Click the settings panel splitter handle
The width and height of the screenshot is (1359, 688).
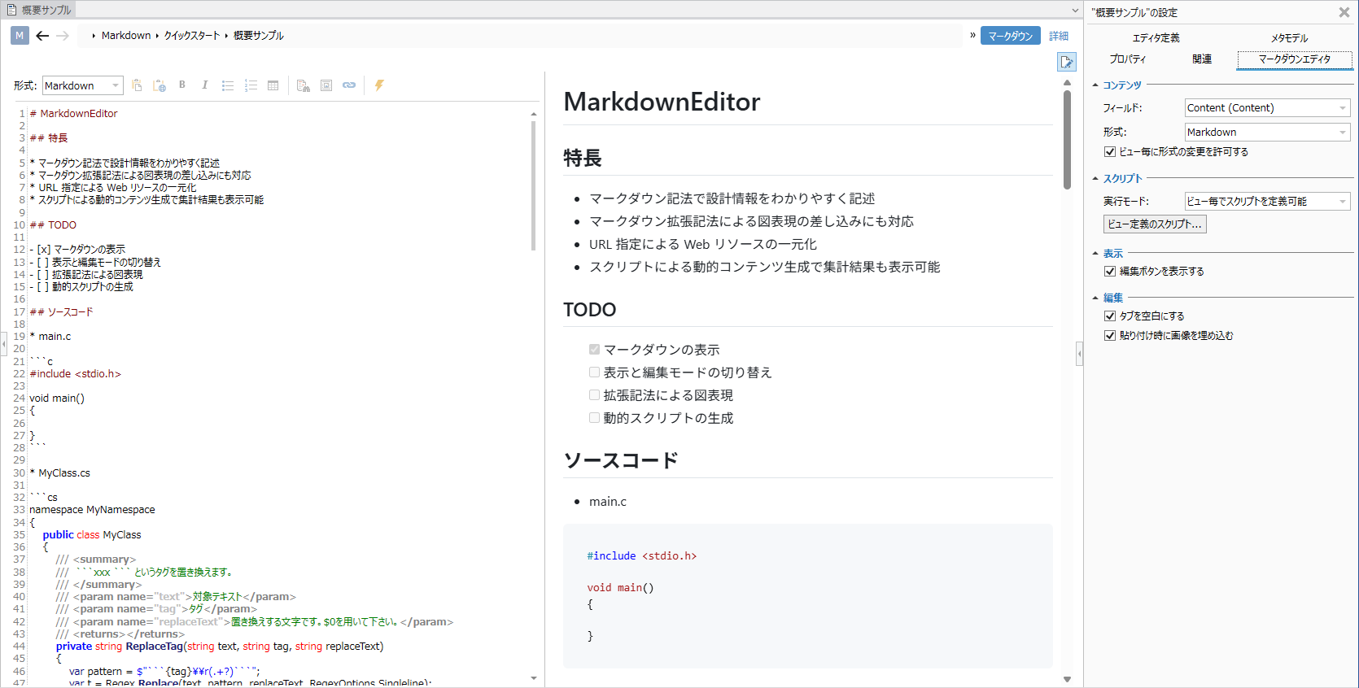pyautogui.click(x=1080, y=354)
